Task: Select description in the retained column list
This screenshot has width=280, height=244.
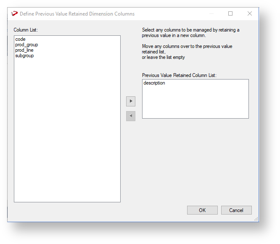Action: point(154,83)
